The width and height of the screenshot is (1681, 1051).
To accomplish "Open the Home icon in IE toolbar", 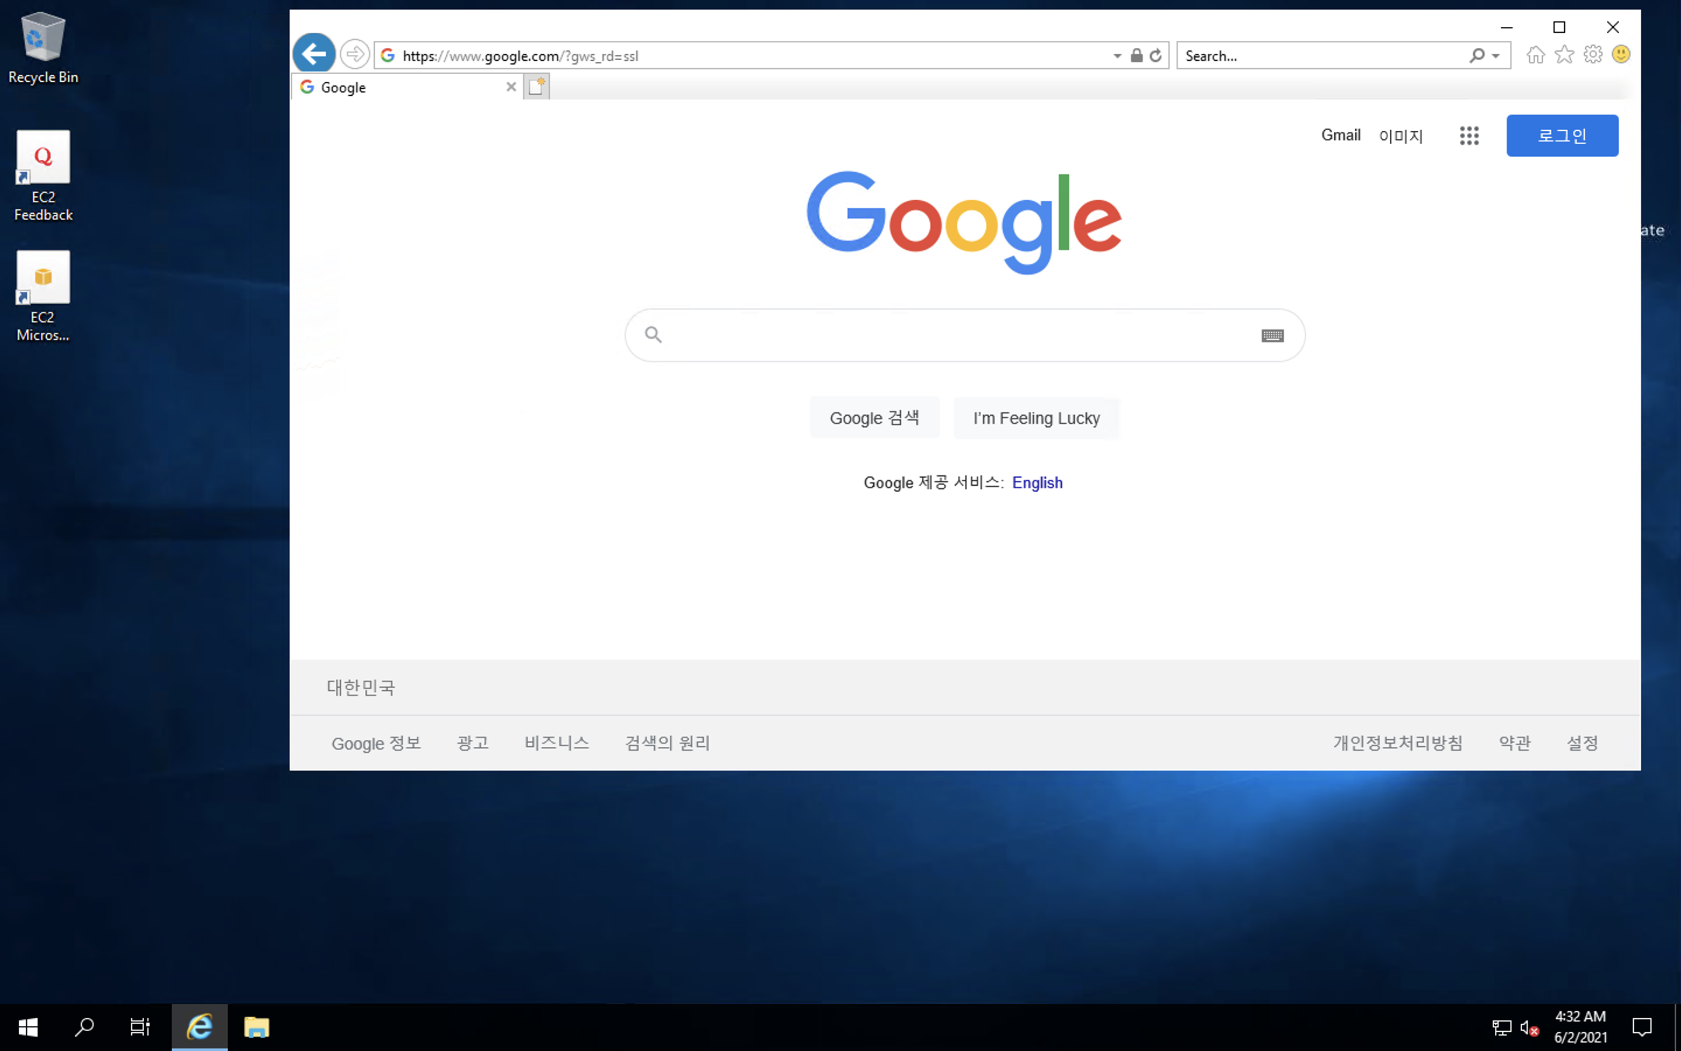I will pyautogui.click(x=1536, y=55).
